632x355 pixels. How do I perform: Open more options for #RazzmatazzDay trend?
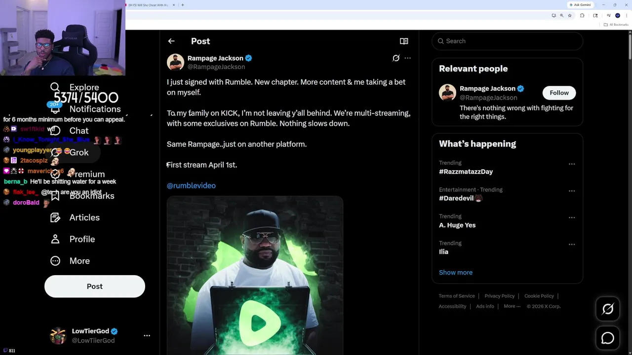[572, 164]
